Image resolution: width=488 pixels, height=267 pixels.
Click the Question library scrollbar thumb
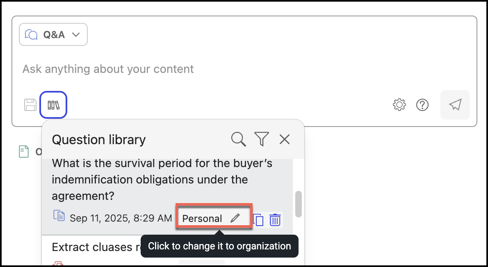point(299,204)
